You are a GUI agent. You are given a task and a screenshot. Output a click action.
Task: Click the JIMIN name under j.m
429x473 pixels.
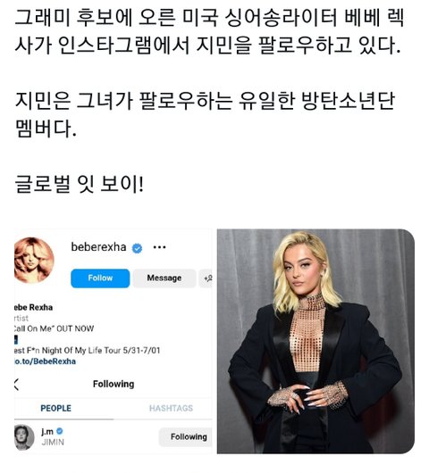pos(53,443)
